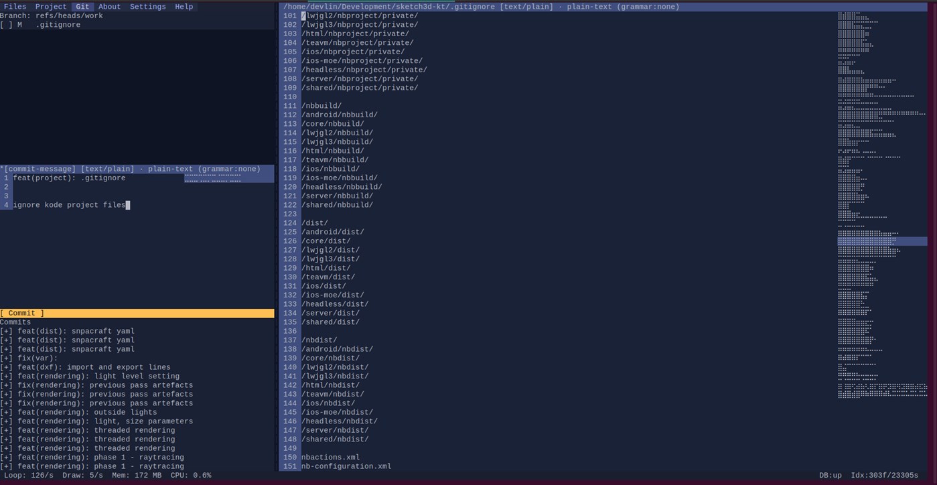Click the "Loop: 126/s" status entry
The width and height of the screenshot is (937, 485).
tap(29, 476)
